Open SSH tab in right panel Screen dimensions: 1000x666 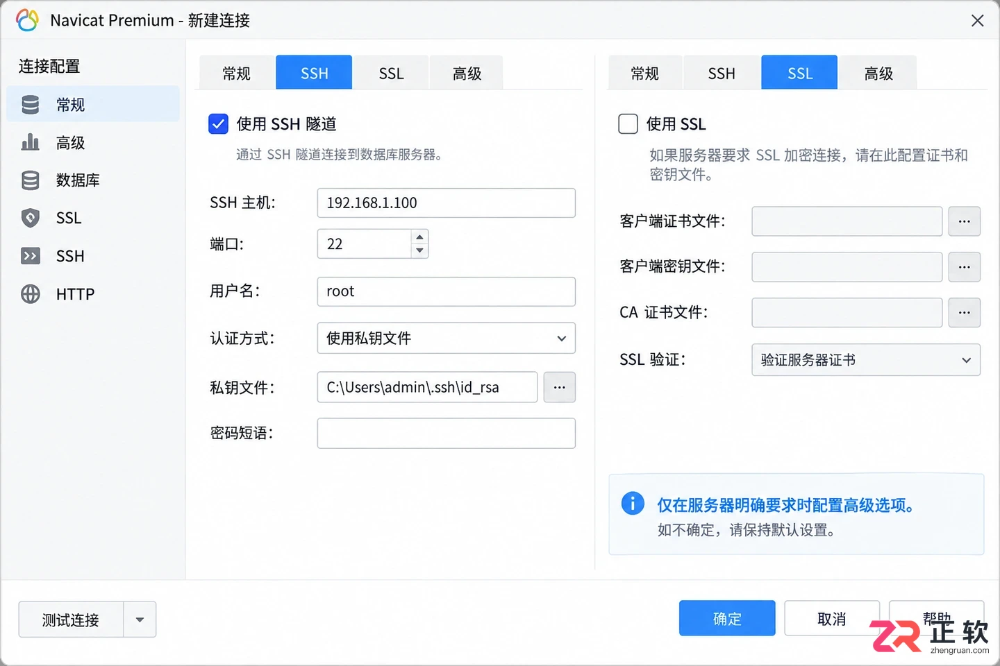tap(722, 73)
